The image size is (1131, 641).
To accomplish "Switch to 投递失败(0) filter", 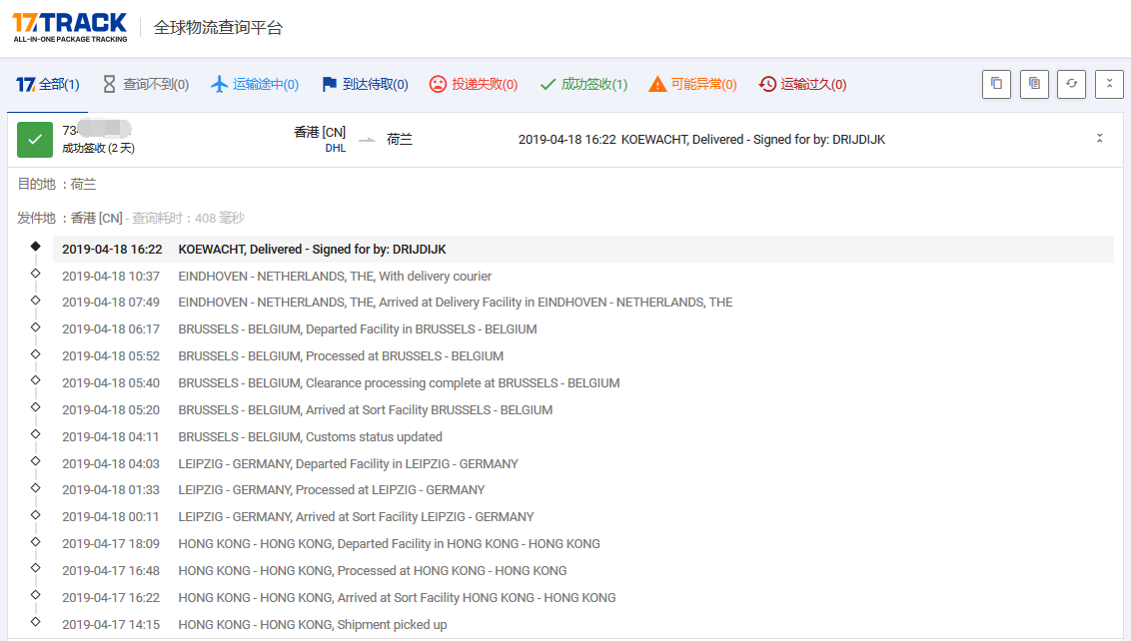I will [x=474, y=85].
